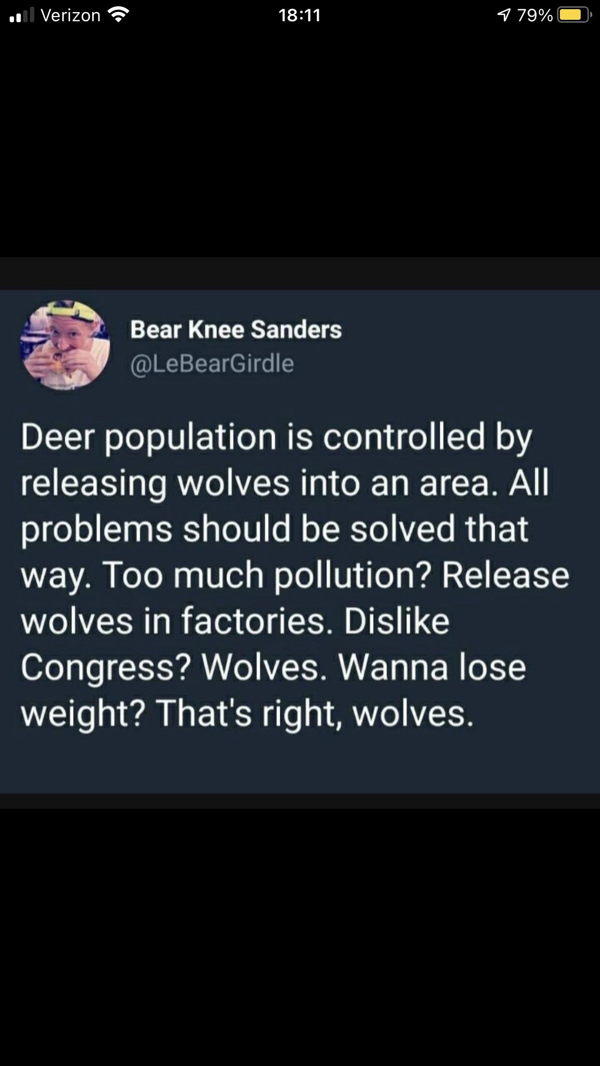Tap the Wi-Fi signal icon
Image resolution: width=600 pixels, height=1066 pixels.
click(x=118, y=15)
